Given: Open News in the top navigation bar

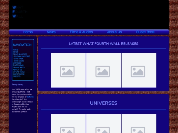Looking at the screenshot, I should 51,32.
